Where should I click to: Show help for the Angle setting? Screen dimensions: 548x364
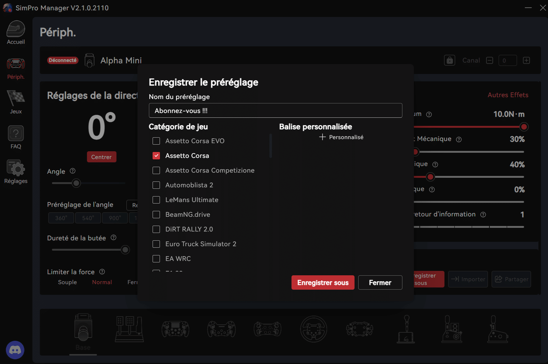73,171
